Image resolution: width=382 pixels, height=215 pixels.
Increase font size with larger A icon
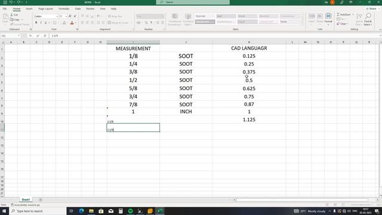pyautogui.click(x=70, y=16)
